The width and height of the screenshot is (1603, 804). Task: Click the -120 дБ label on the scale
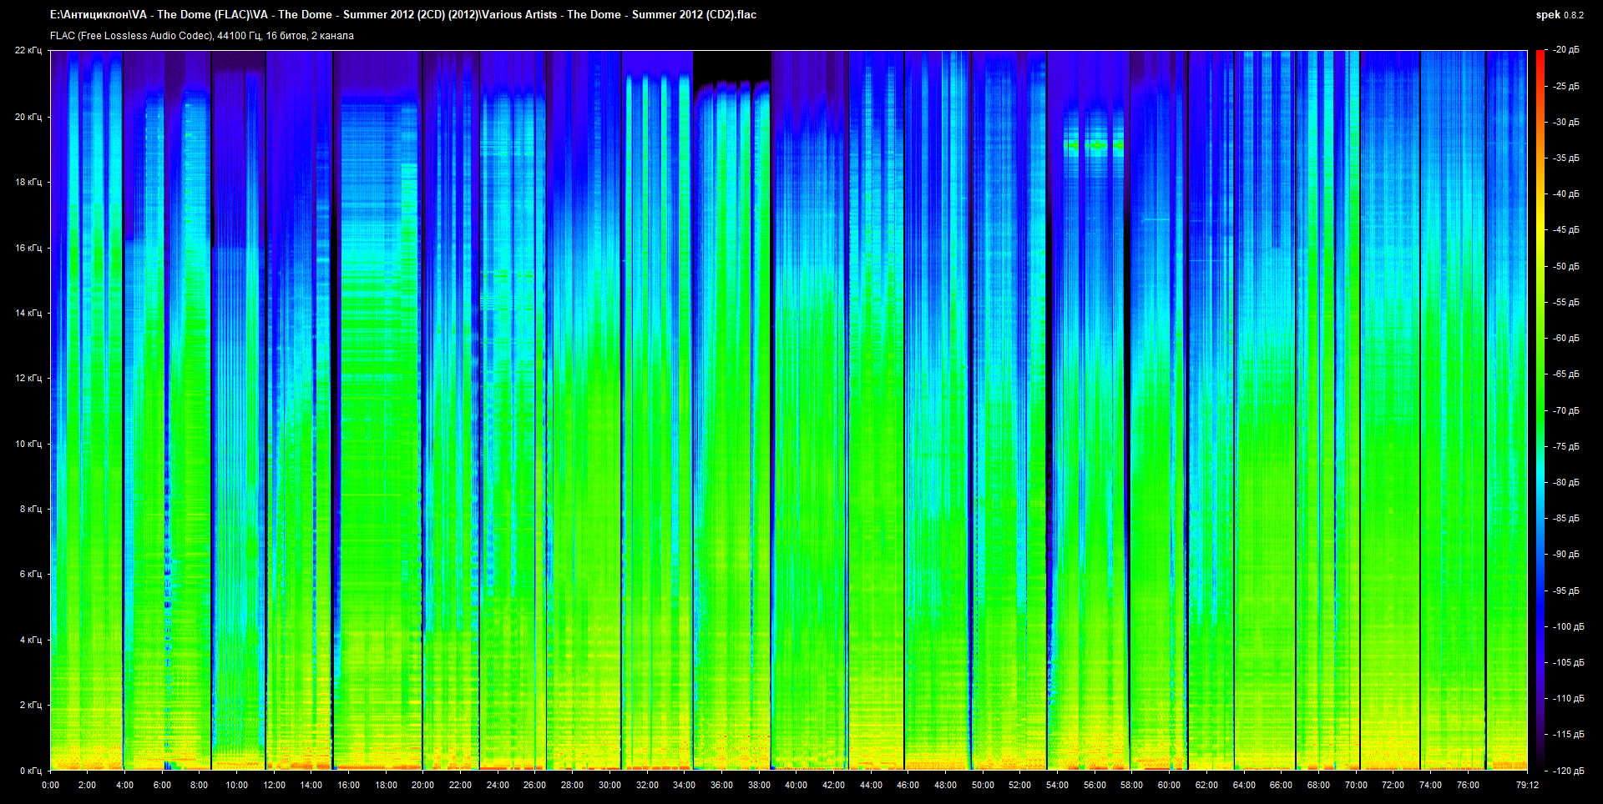pyautogui.click(x=1567, y=771)
